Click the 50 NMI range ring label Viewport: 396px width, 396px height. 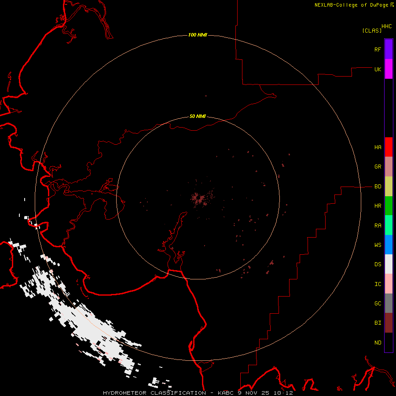point(198,116)
